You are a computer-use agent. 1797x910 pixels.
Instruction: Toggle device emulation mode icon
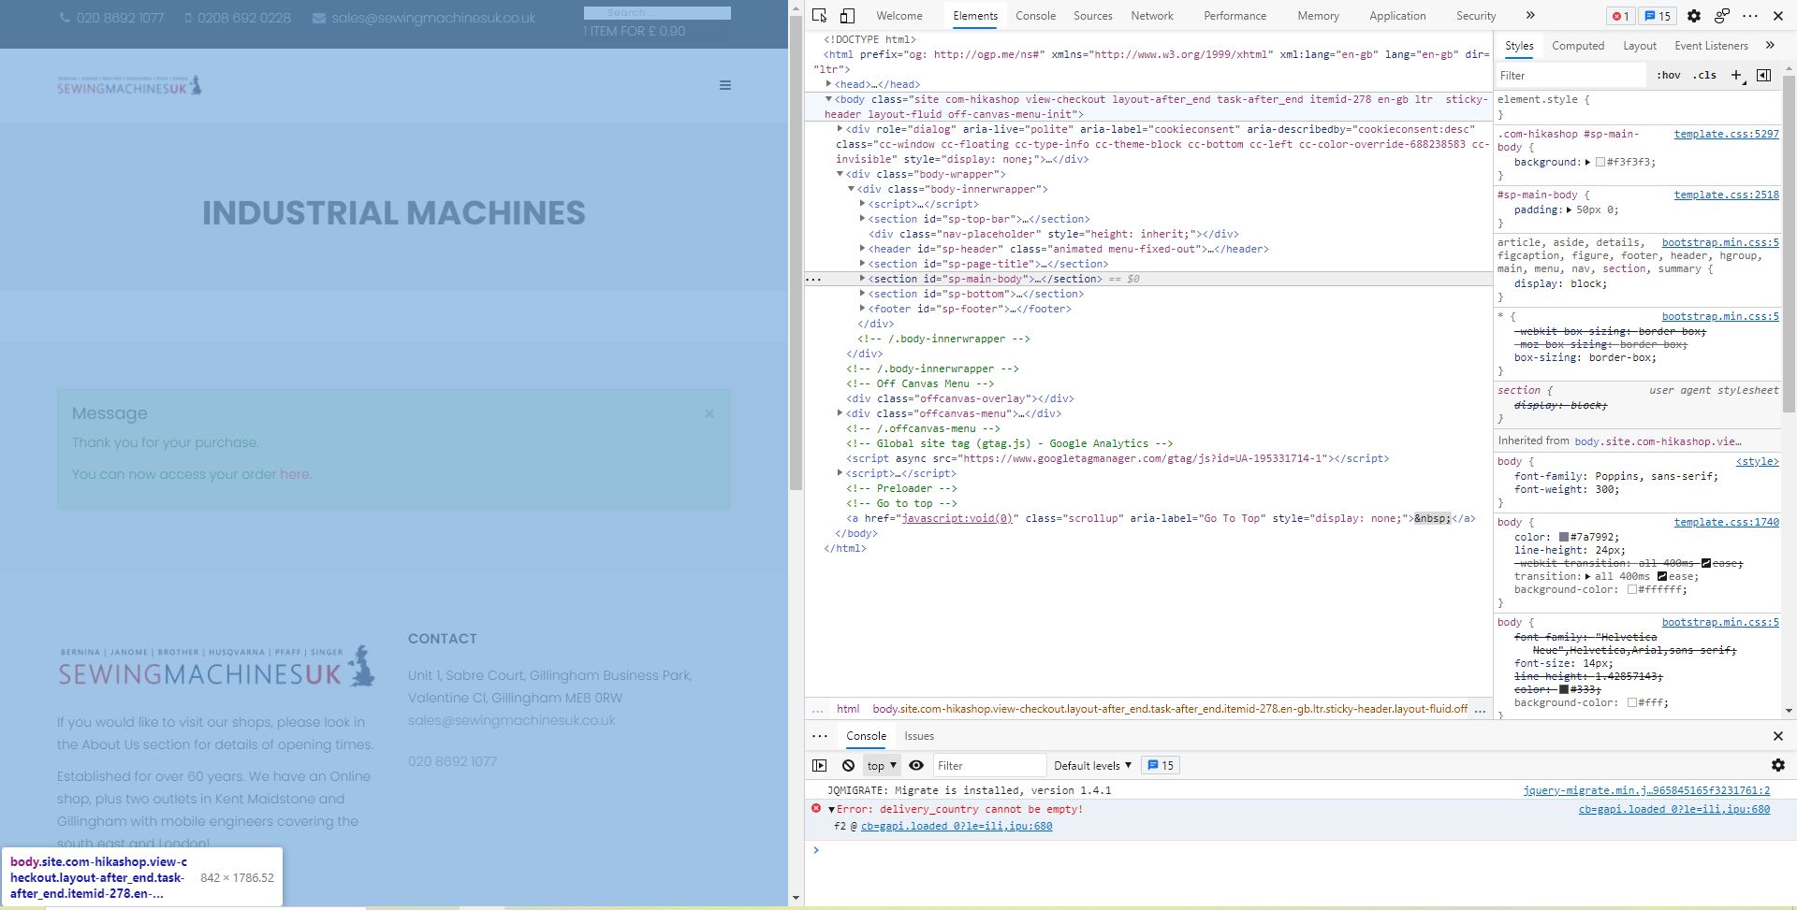coord(847,16)
